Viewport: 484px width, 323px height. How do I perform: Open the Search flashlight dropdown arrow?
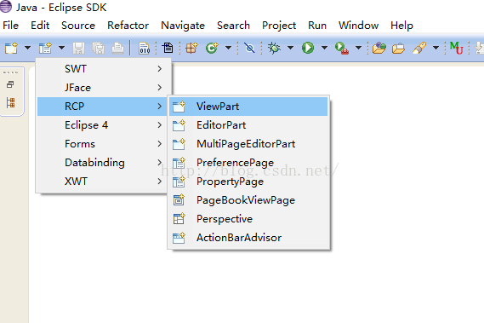click(x=436, y=48)
